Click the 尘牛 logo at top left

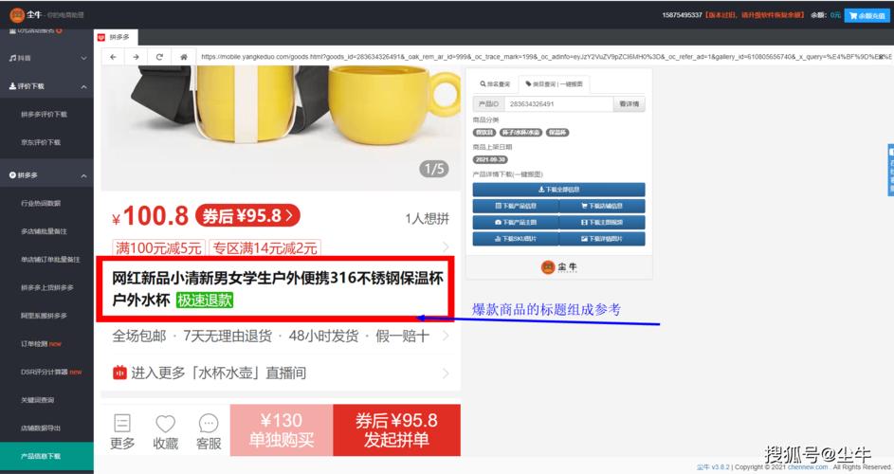coord(27,14)
